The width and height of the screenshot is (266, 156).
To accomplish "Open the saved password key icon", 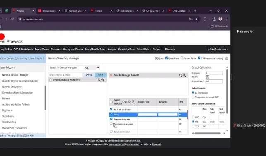I will tap(191, 19).
